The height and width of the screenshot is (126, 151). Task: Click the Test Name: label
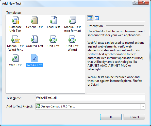(x=14, y=98)
